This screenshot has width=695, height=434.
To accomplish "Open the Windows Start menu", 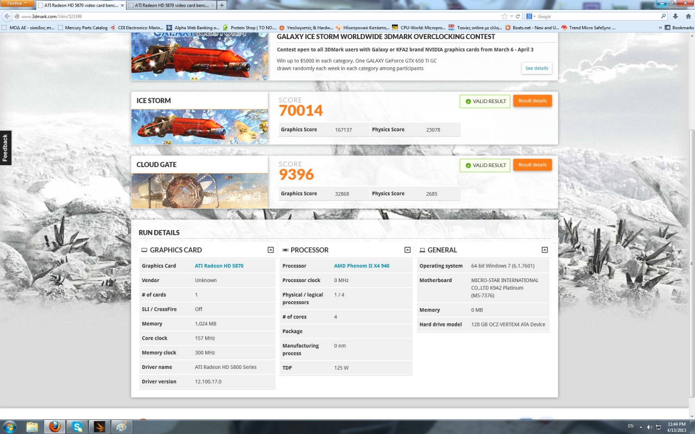I will (x=10, y=426).
